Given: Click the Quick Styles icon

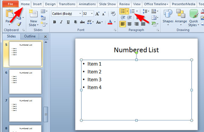Looking at the screenshot, I should [193, 13].
